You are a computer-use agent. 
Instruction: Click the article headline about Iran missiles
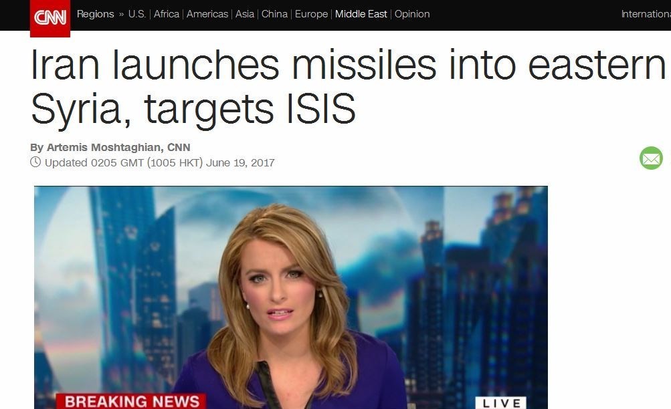(x=348, y=87)
